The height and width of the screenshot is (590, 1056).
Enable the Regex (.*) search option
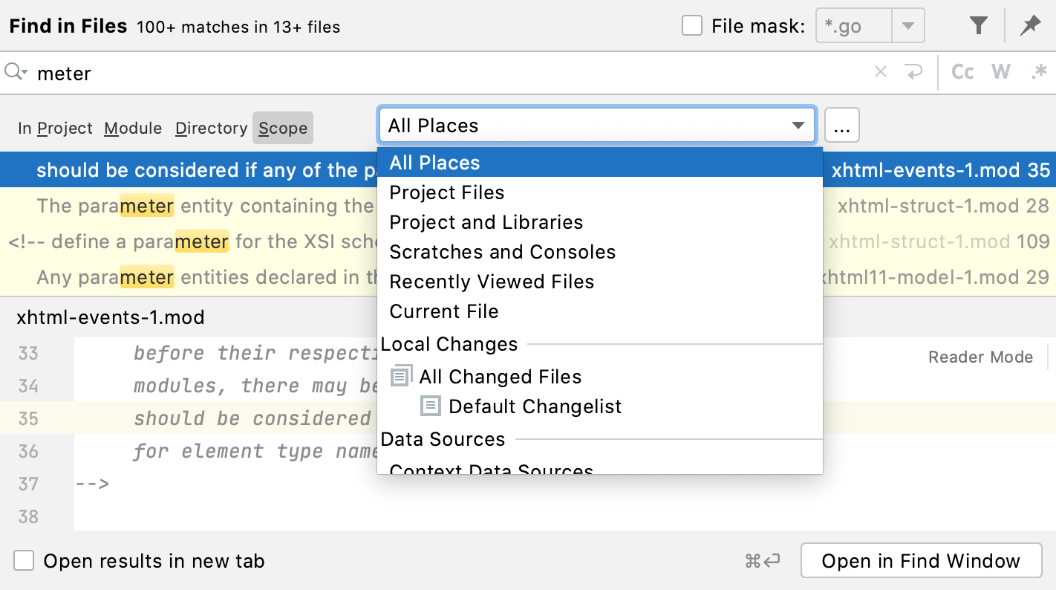(1039, 72)
